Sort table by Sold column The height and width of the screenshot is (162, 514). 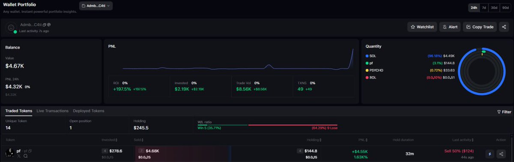click(139, 140)
